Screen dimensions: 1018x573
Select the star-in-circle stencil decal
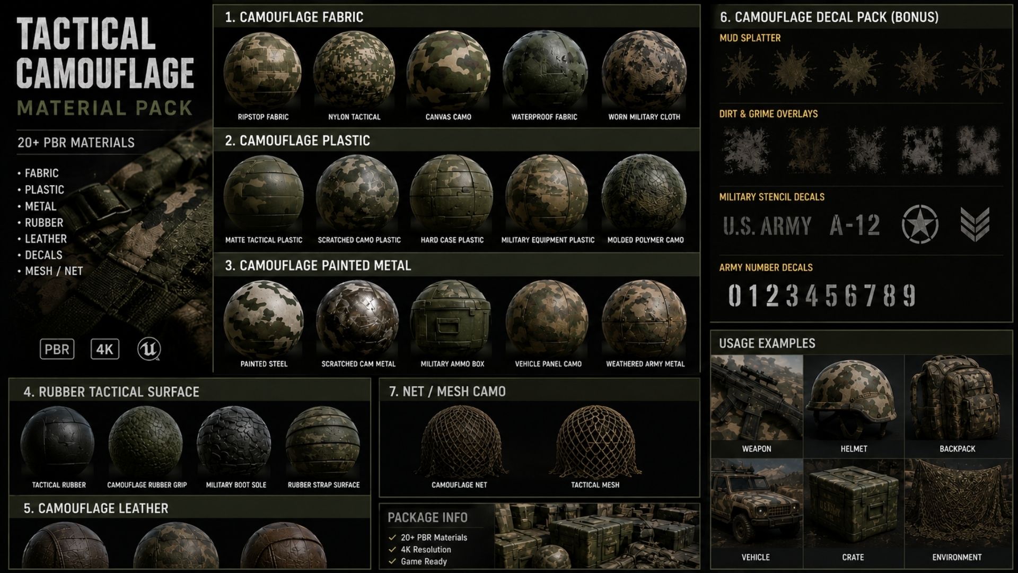[920, 224]
